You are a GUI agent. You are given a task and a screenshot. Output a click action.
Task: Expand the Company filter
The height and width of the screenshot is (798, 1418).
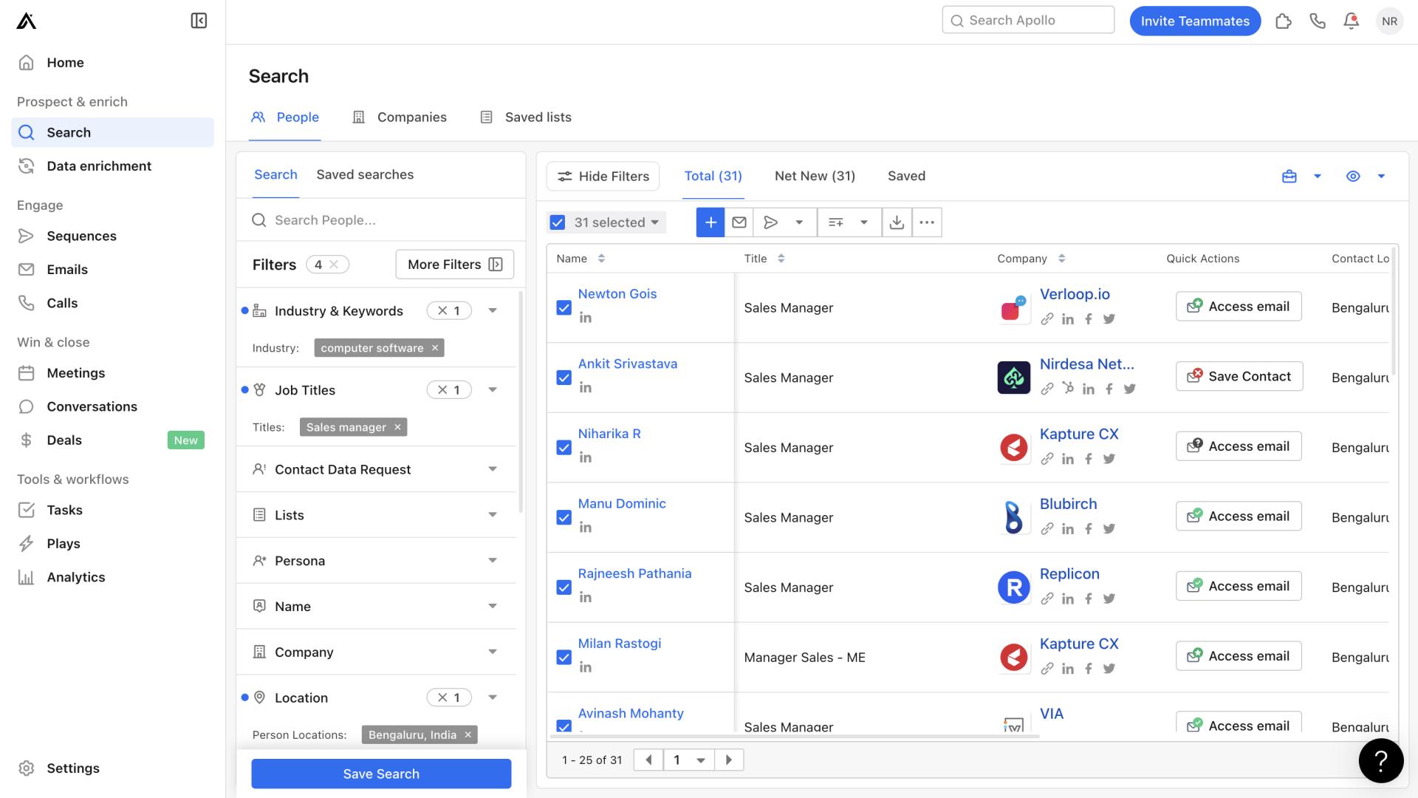click(x=493, y=652)
